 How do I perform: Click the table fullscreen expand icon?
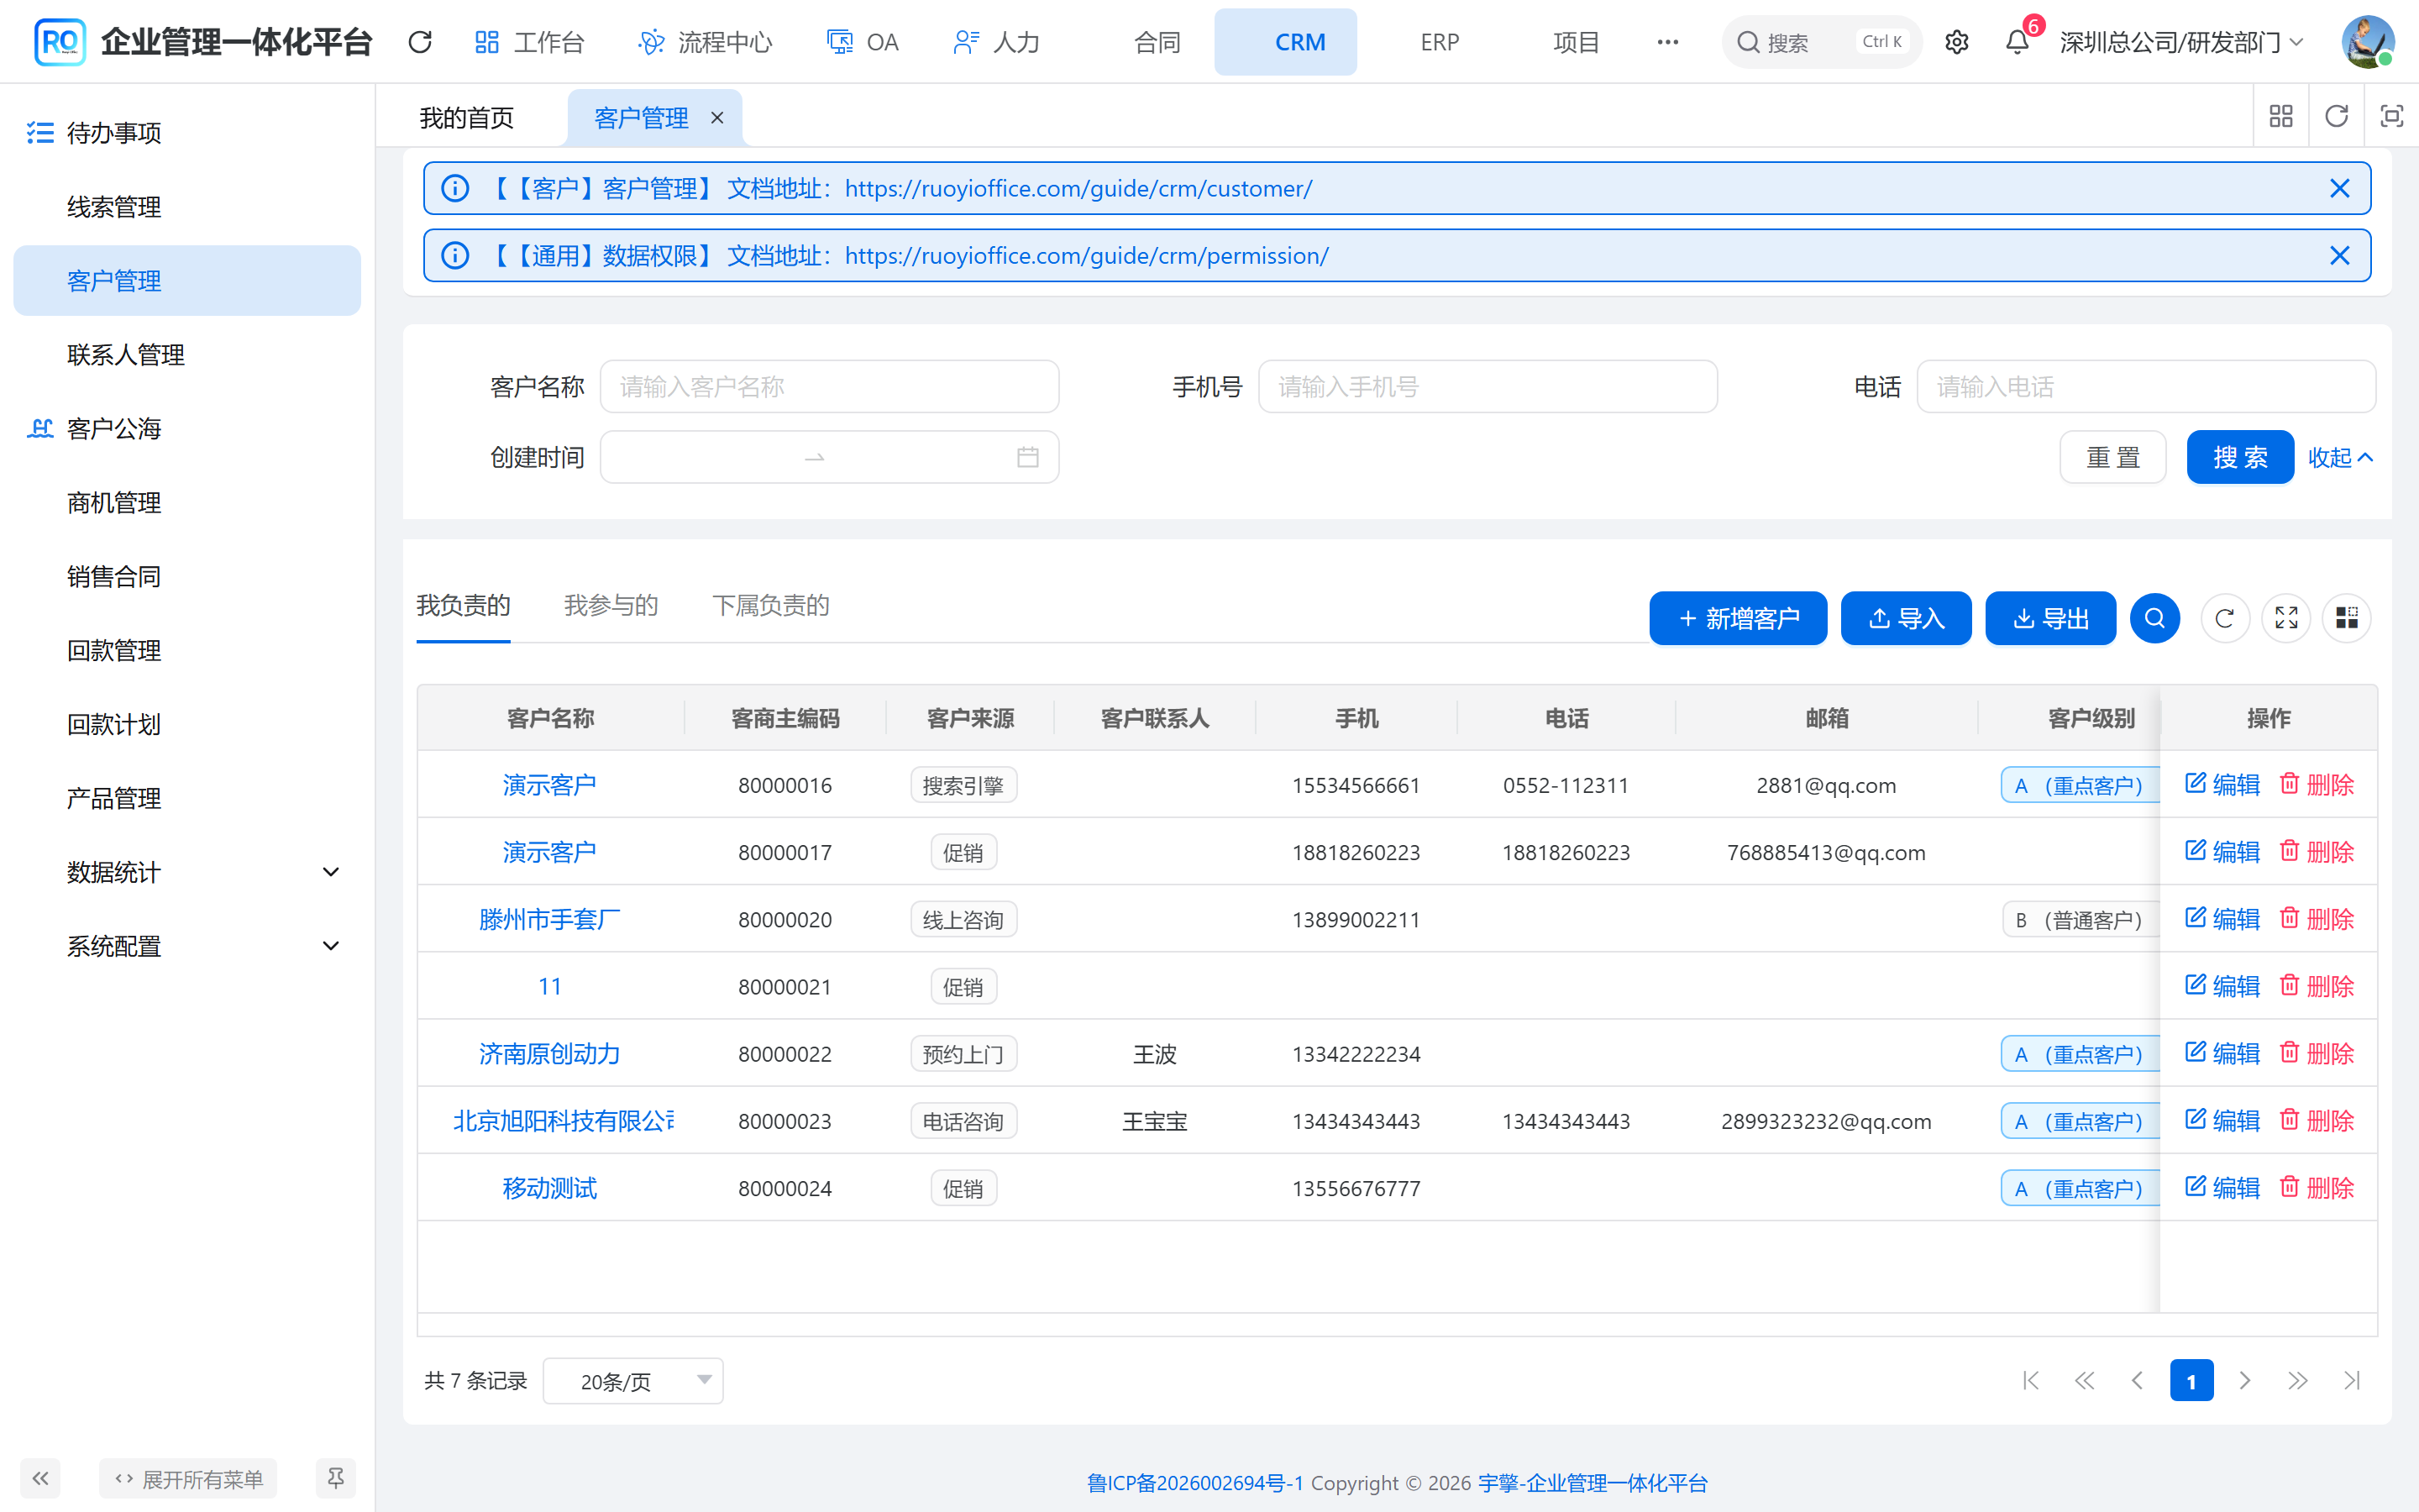[2286, 618]
